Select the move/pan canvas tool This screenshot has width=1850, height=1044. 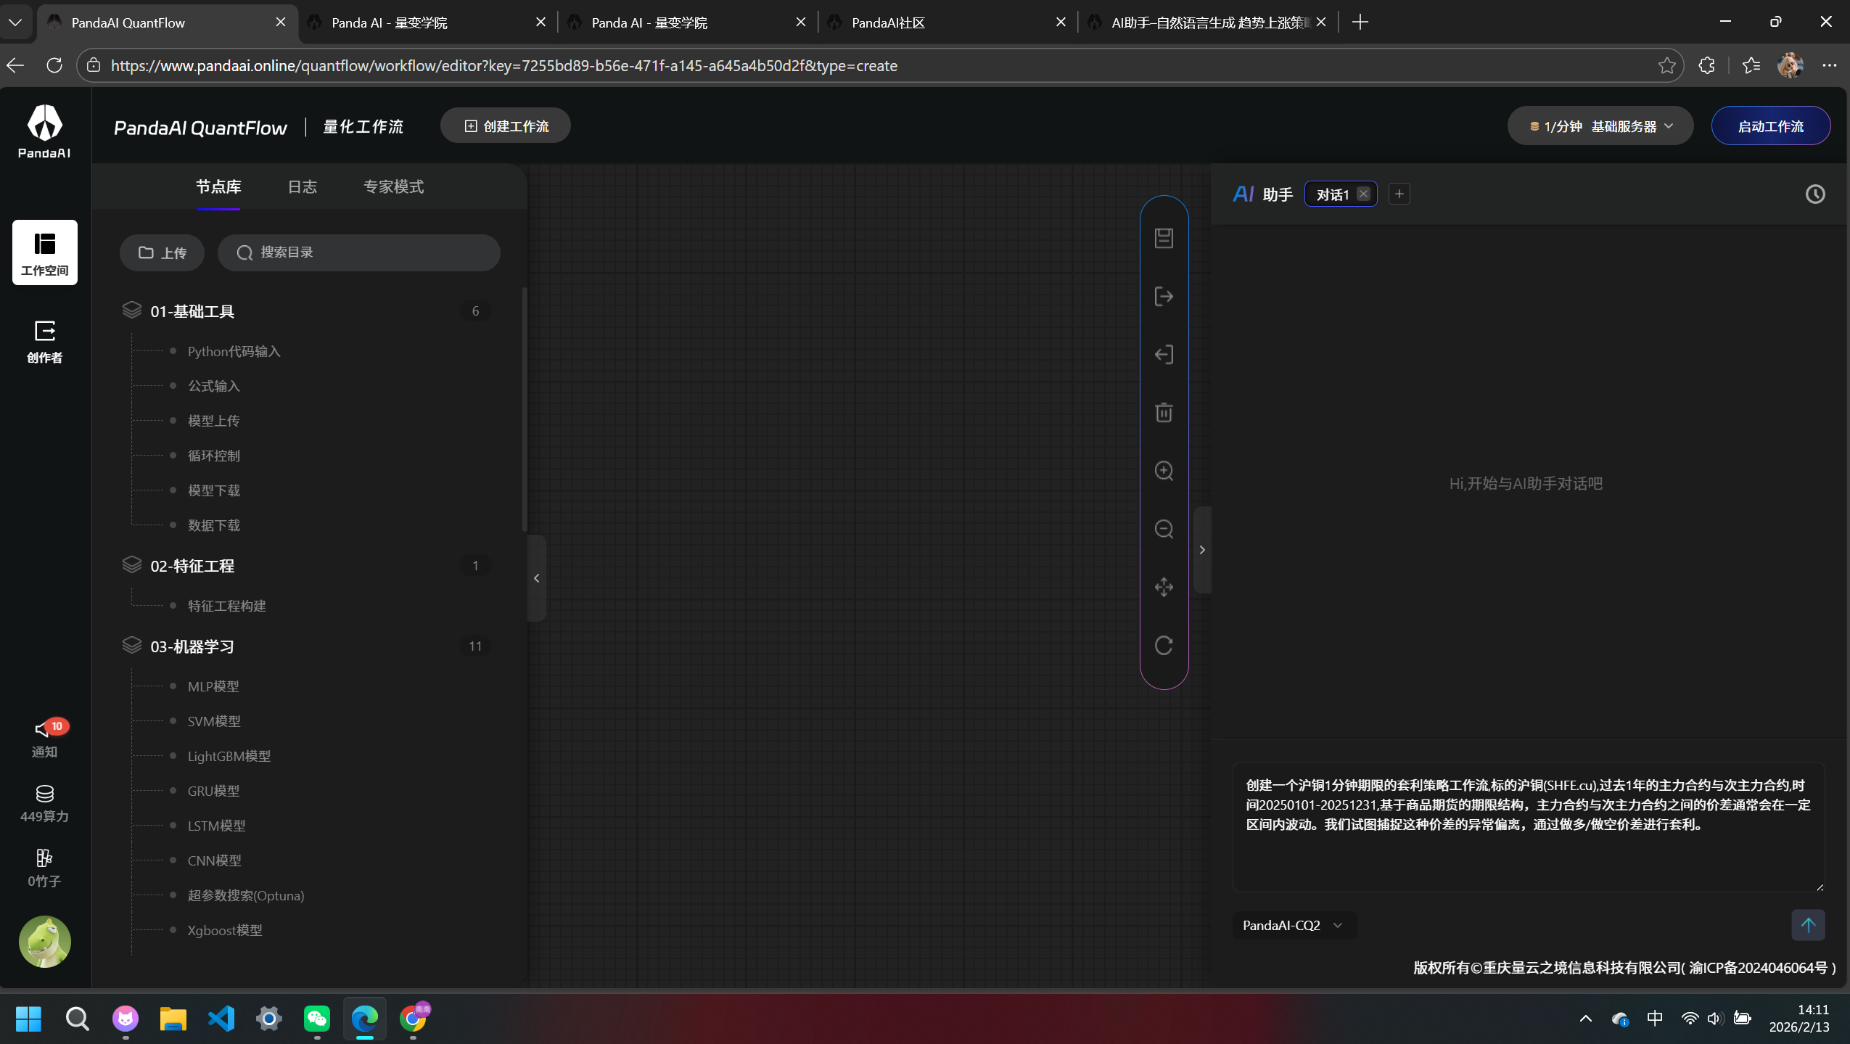pyautogui.click(x=1164, y=587)
